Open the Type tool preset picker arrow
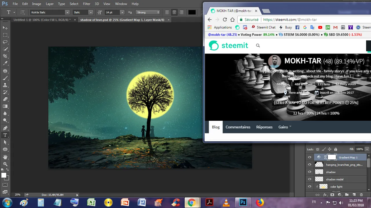 pos(14,12)
